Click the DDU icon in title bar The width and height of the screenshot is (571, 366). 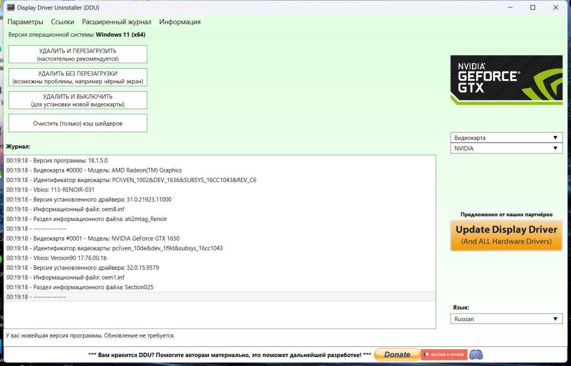[10, 8]
